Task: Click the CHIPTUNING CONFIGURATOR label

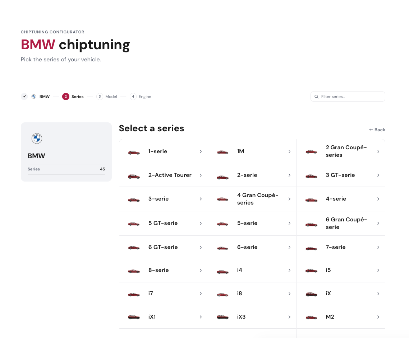Action: tap(52, 32)
